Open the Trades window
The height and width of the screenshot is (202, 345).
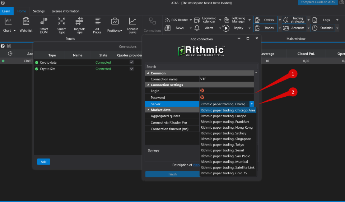pyautogui.click(x=265, y=28)
